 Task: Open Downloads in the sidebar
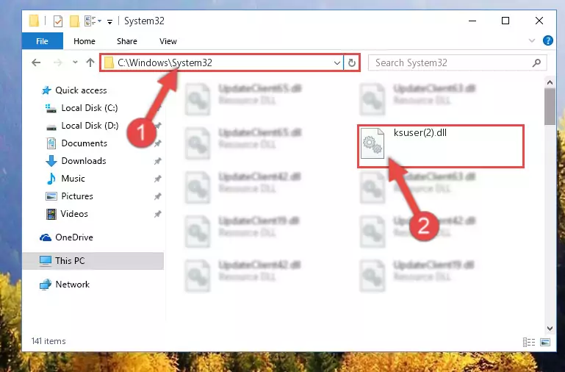click(84, 161)
